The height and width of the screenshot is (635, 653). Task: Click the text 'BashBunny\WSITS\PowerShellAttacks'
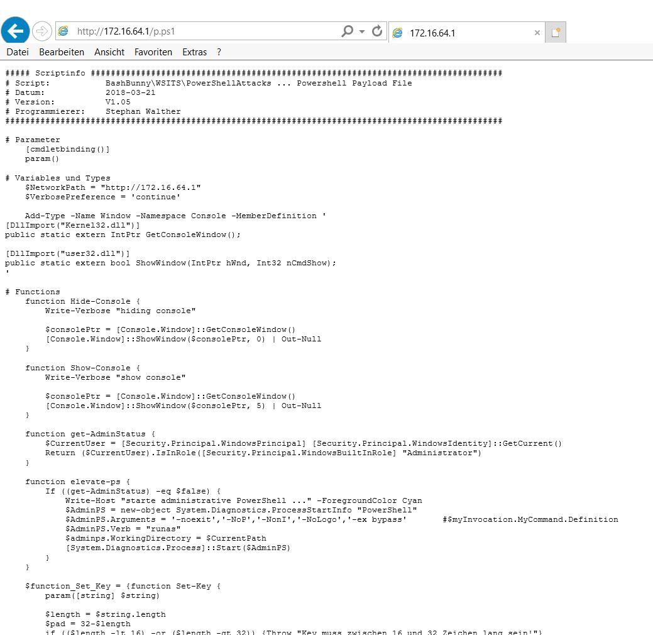(189, 83)
